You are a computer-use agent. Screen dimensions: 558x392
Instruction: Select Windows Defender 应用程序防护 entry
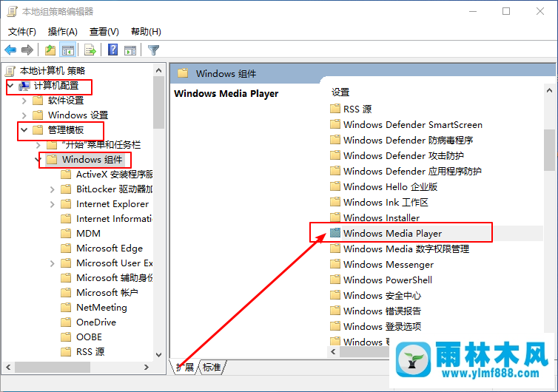(412, 171)
